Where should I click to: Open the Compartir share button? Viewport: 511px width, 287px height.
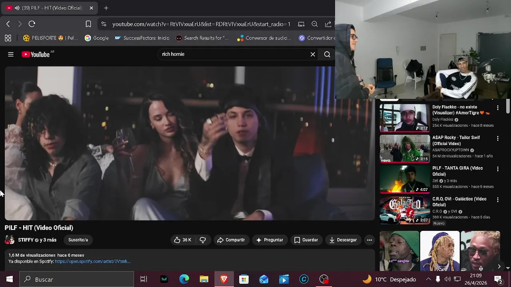231,240
